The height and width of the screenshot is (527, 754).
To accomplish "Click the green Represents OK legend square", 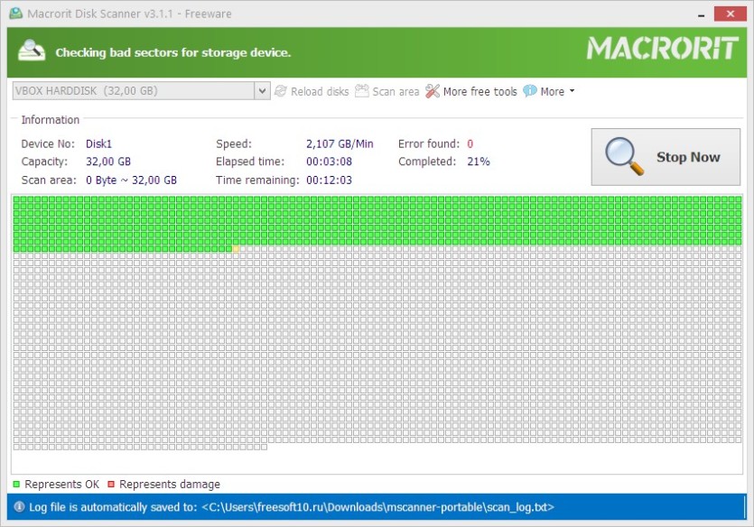I will pyautogui.click(x=16, y=485).
